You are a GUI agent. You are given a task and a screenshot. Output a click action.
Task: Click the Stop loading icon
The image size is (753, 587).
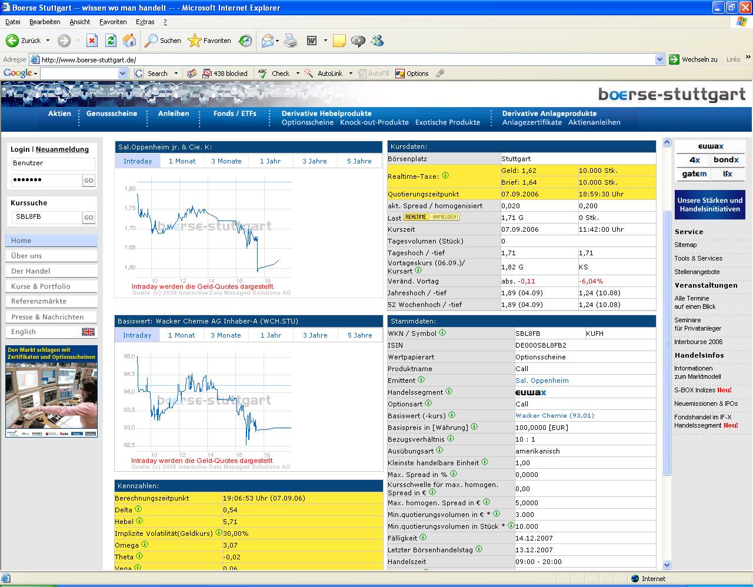click(92, 41)
